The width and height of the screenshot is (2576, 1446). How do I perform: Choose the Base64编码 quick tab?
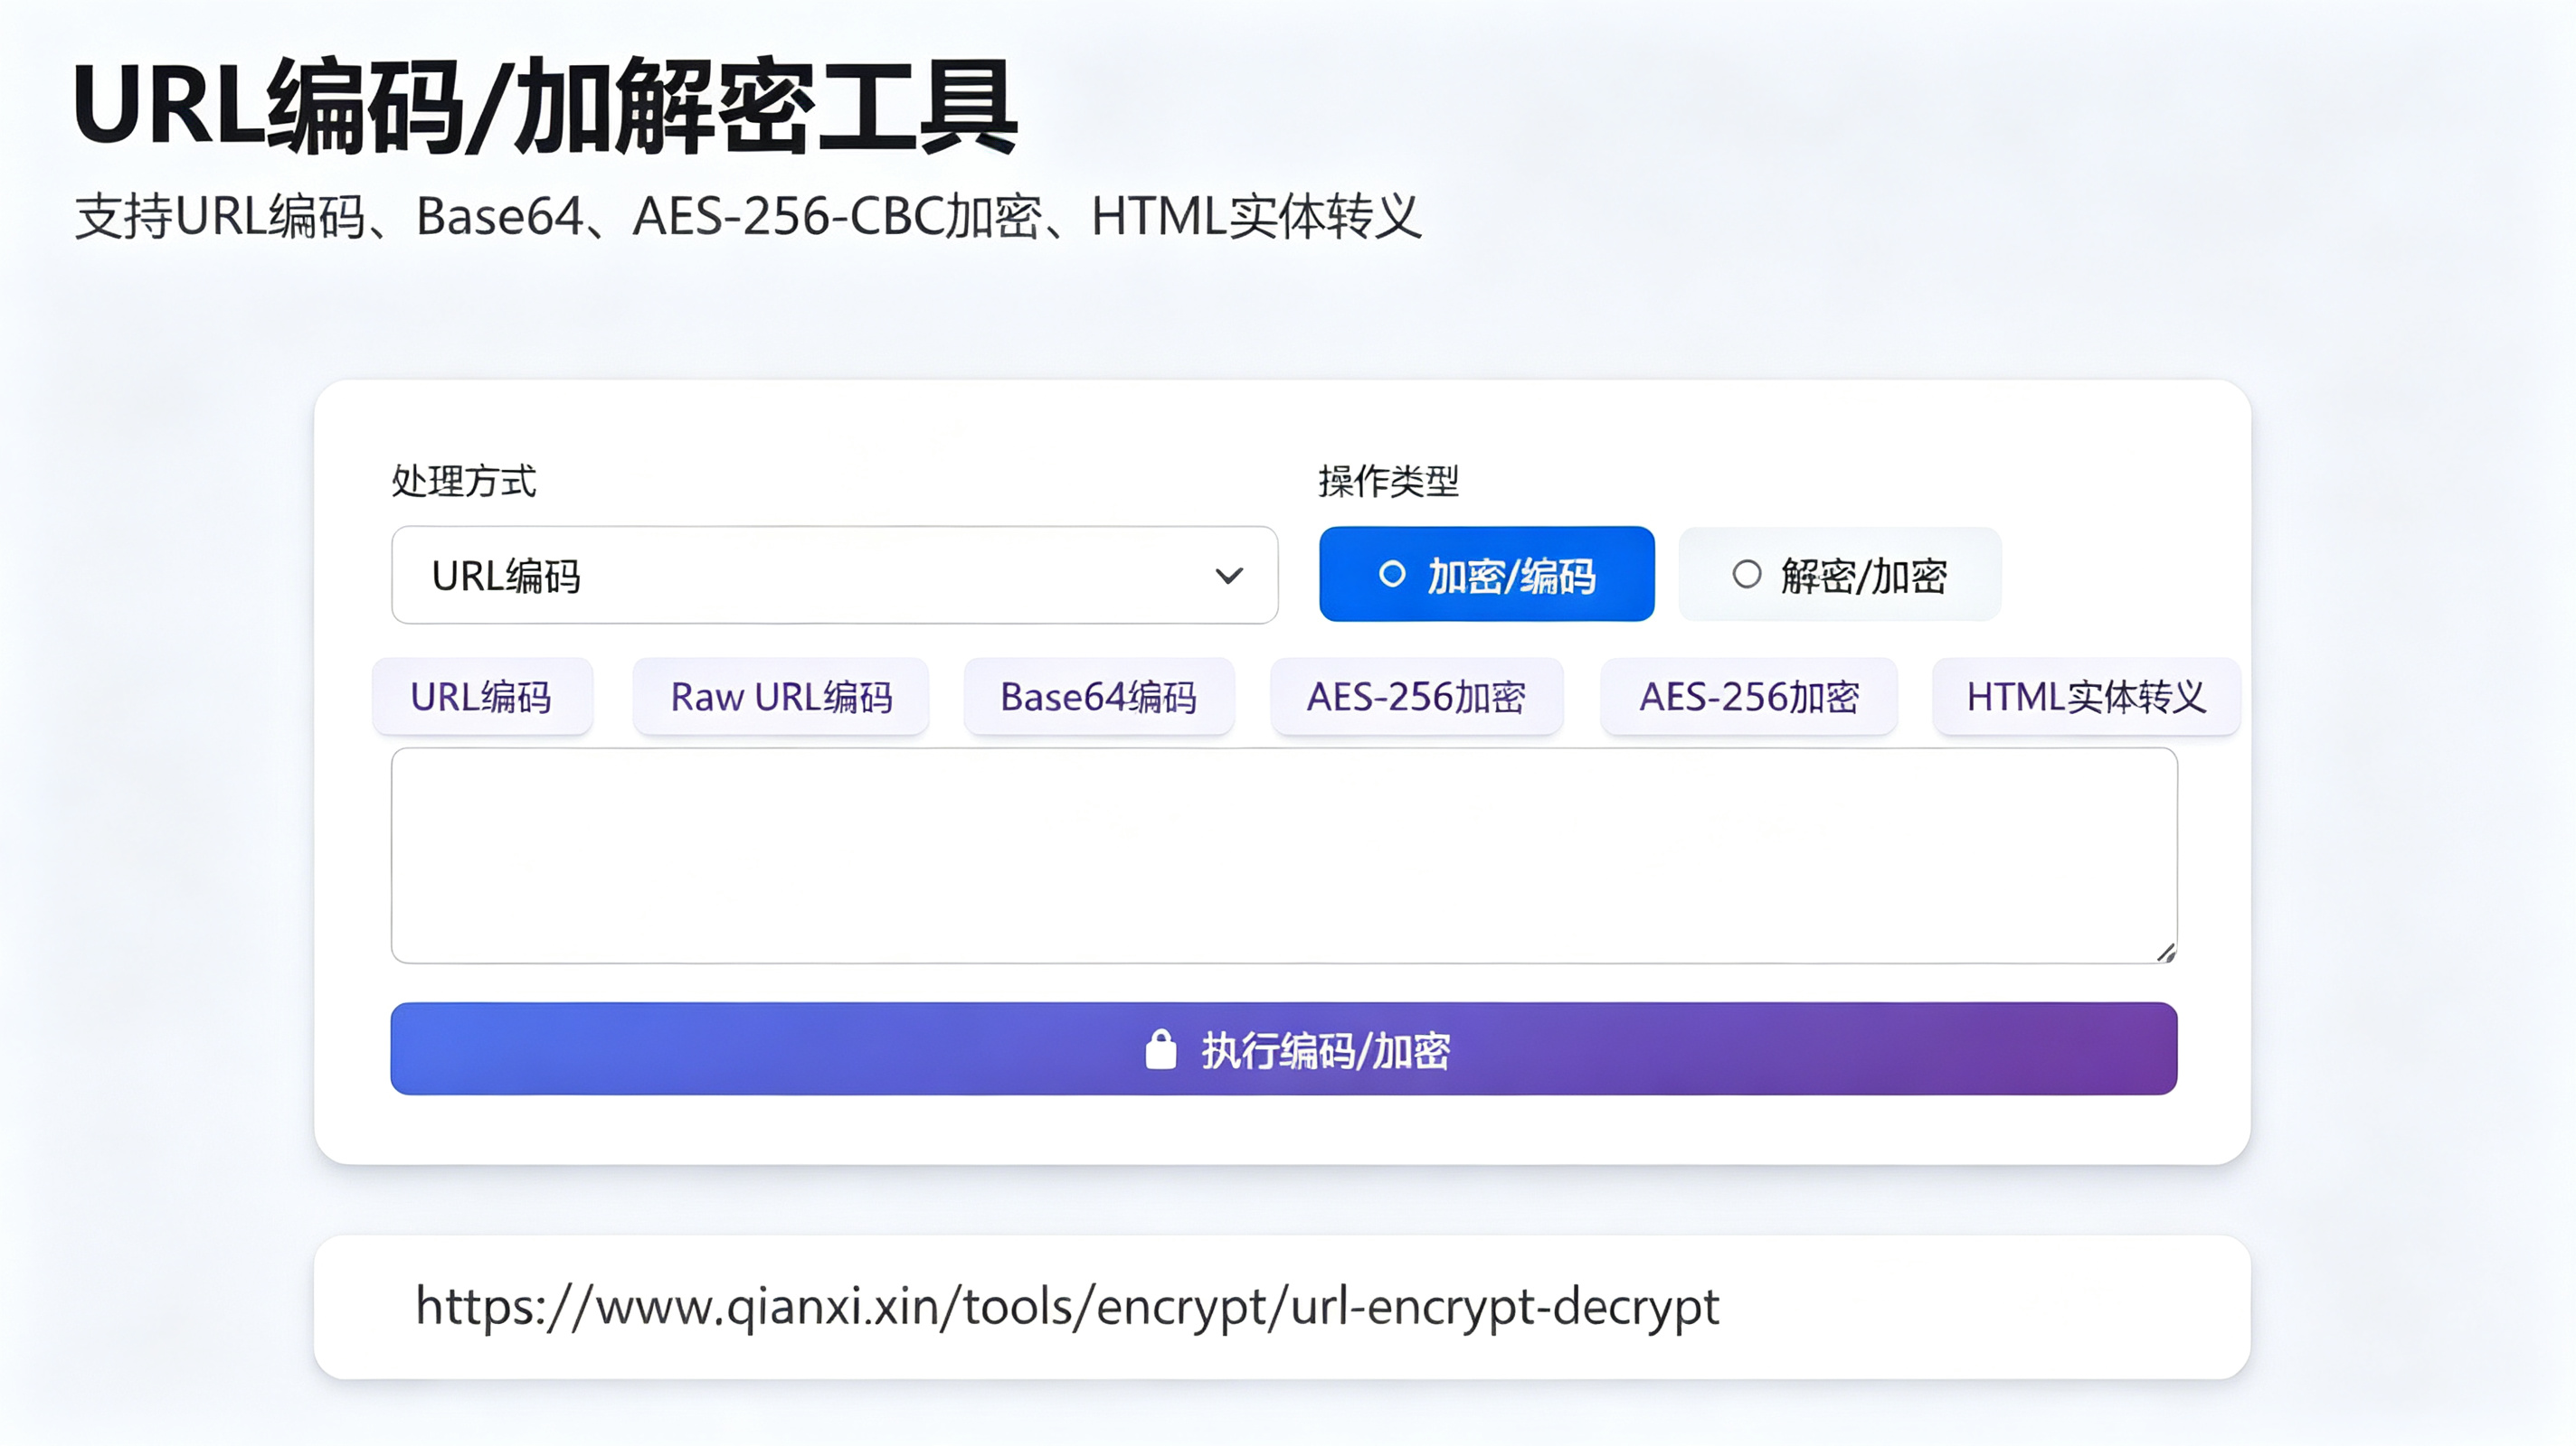tap(1099, 697)
